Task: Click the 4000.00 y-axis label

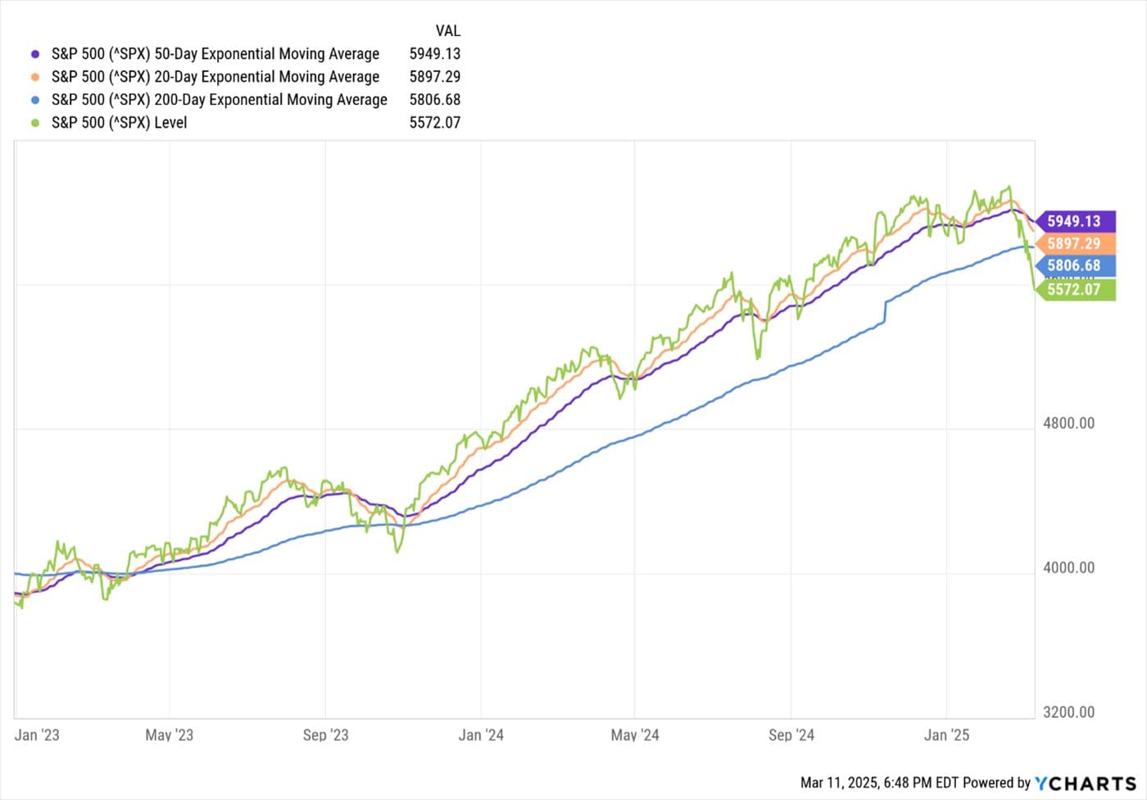Action: click(1068, 567)
